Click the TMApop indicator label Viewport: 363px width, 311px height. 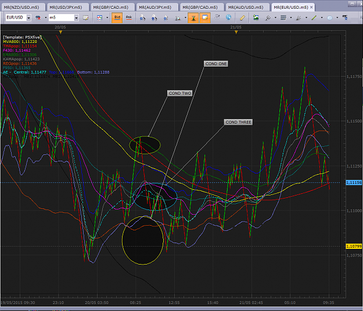point(20,46)
